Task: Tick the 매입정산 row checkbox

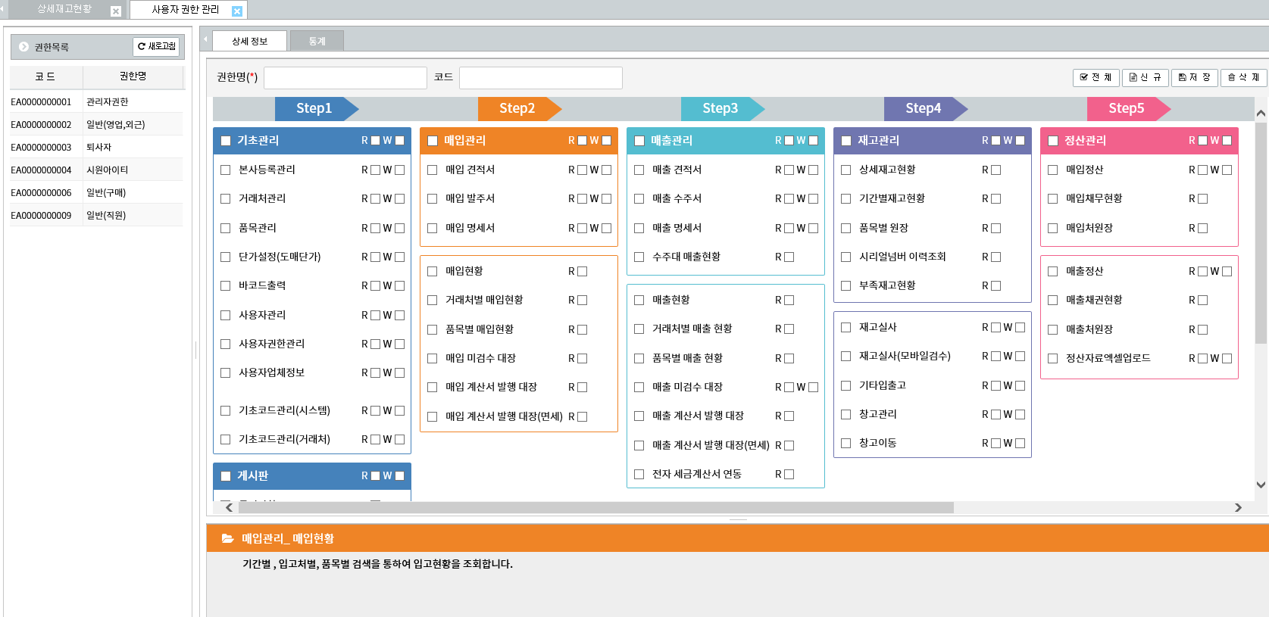Action: tap(1052, 170)
